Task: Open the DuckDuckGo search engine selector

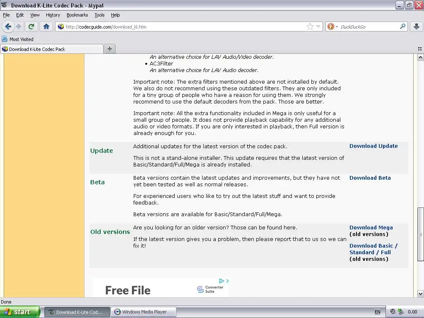Action: 332,26
